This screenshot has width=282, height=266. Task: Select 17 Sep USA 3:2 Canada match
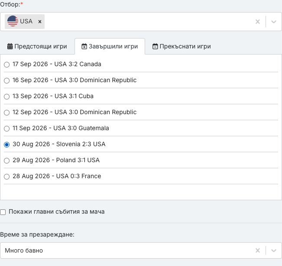tap(6, 64)
